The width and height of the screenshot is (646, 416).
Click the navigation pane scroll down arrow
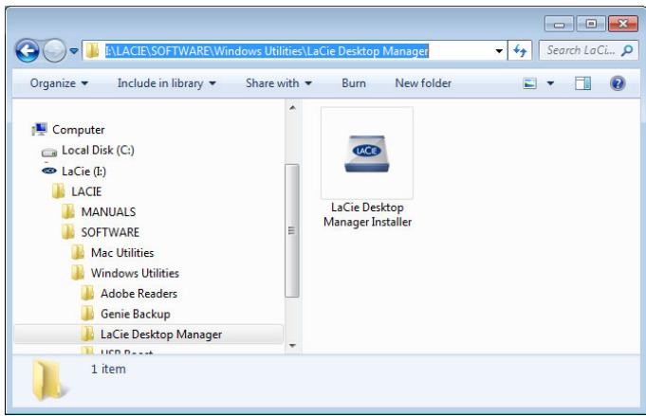[x=292, y=346]
